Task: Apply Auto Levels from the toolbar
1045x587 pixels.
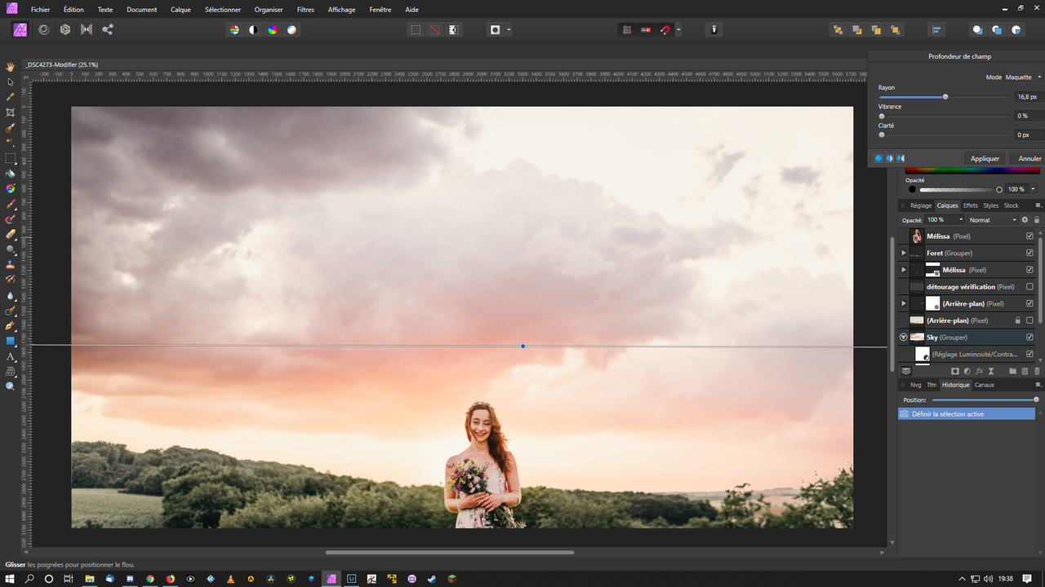Action: coord(234,29)
